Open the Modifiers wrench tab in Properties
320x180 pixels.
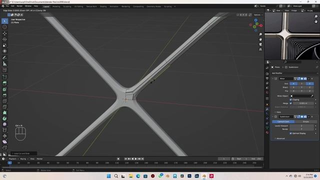click(267, 109)
